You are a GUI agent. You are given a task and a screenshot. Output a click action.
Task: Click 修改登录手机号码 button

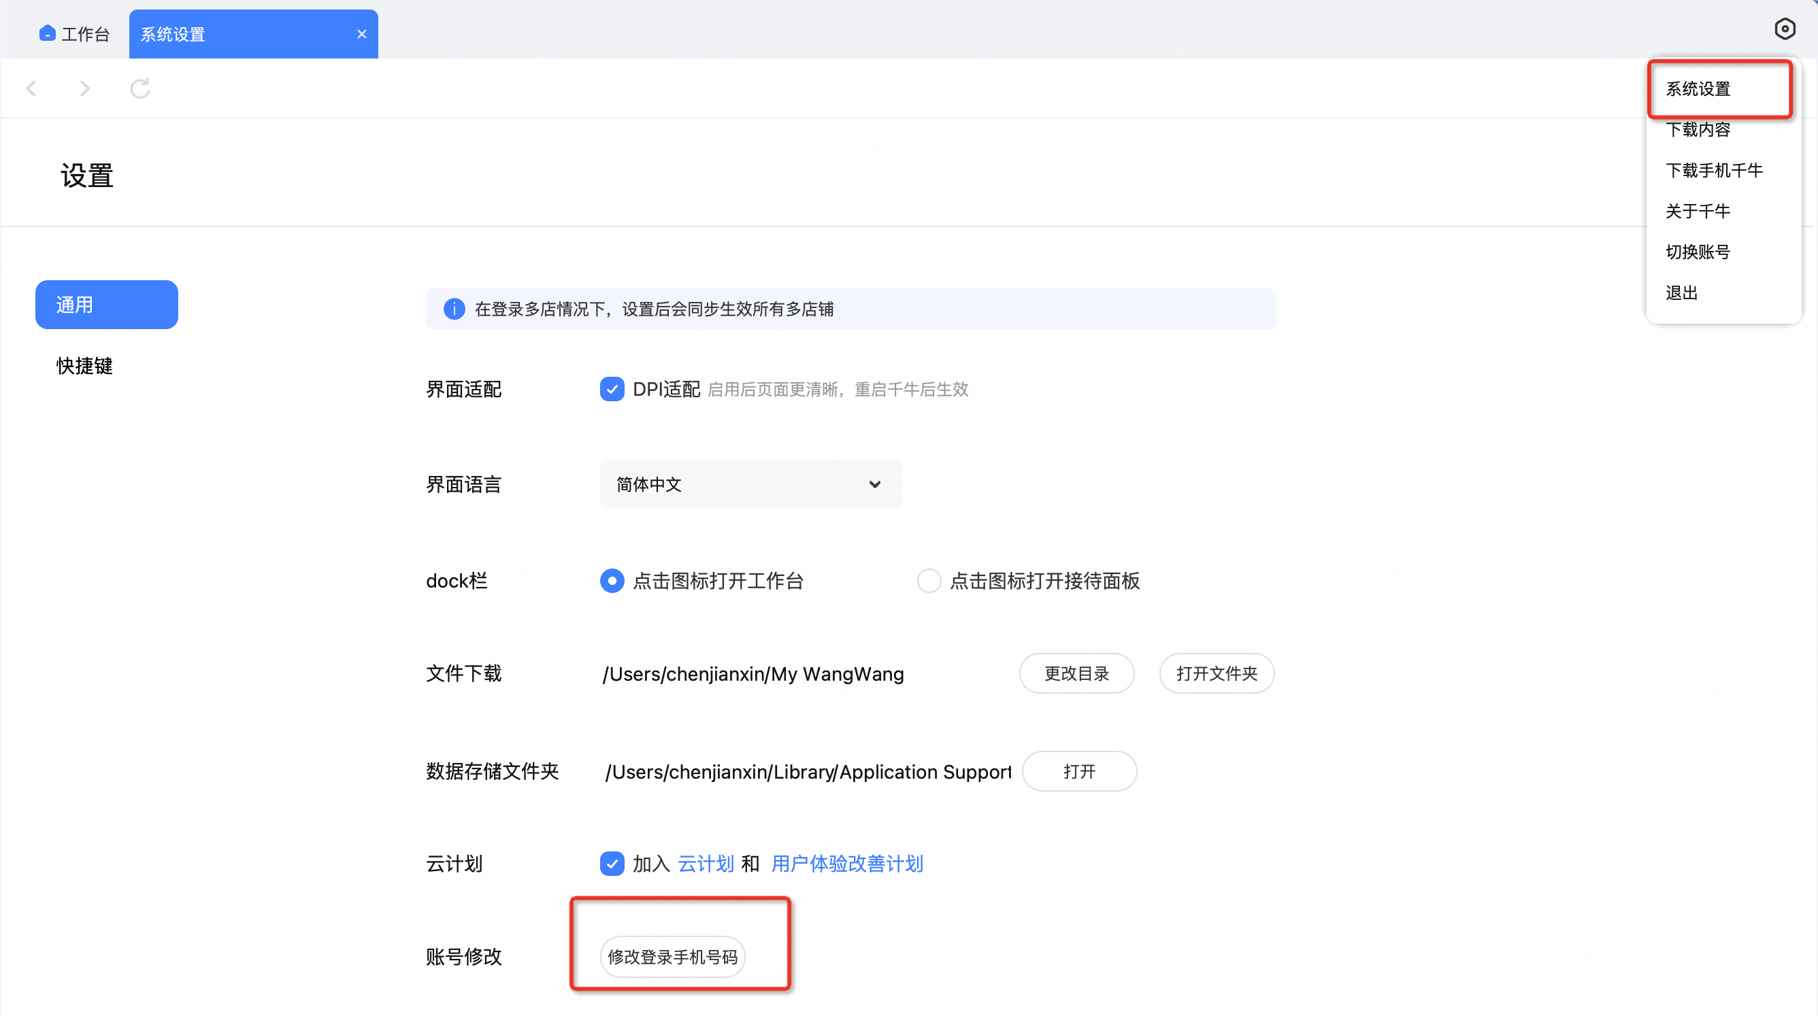click(x=673, y=957)
